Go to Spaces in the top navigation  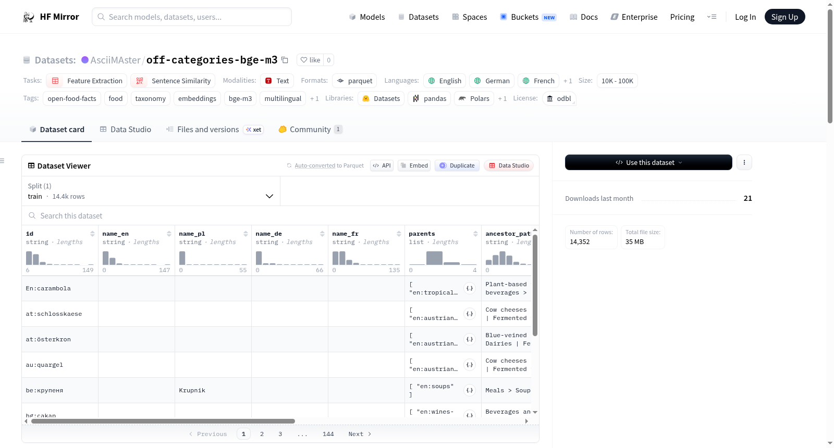tap(469, 17)
